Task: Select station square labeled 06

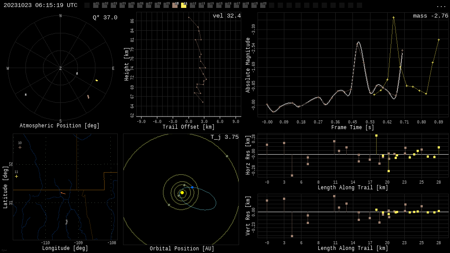Action: 140,5
